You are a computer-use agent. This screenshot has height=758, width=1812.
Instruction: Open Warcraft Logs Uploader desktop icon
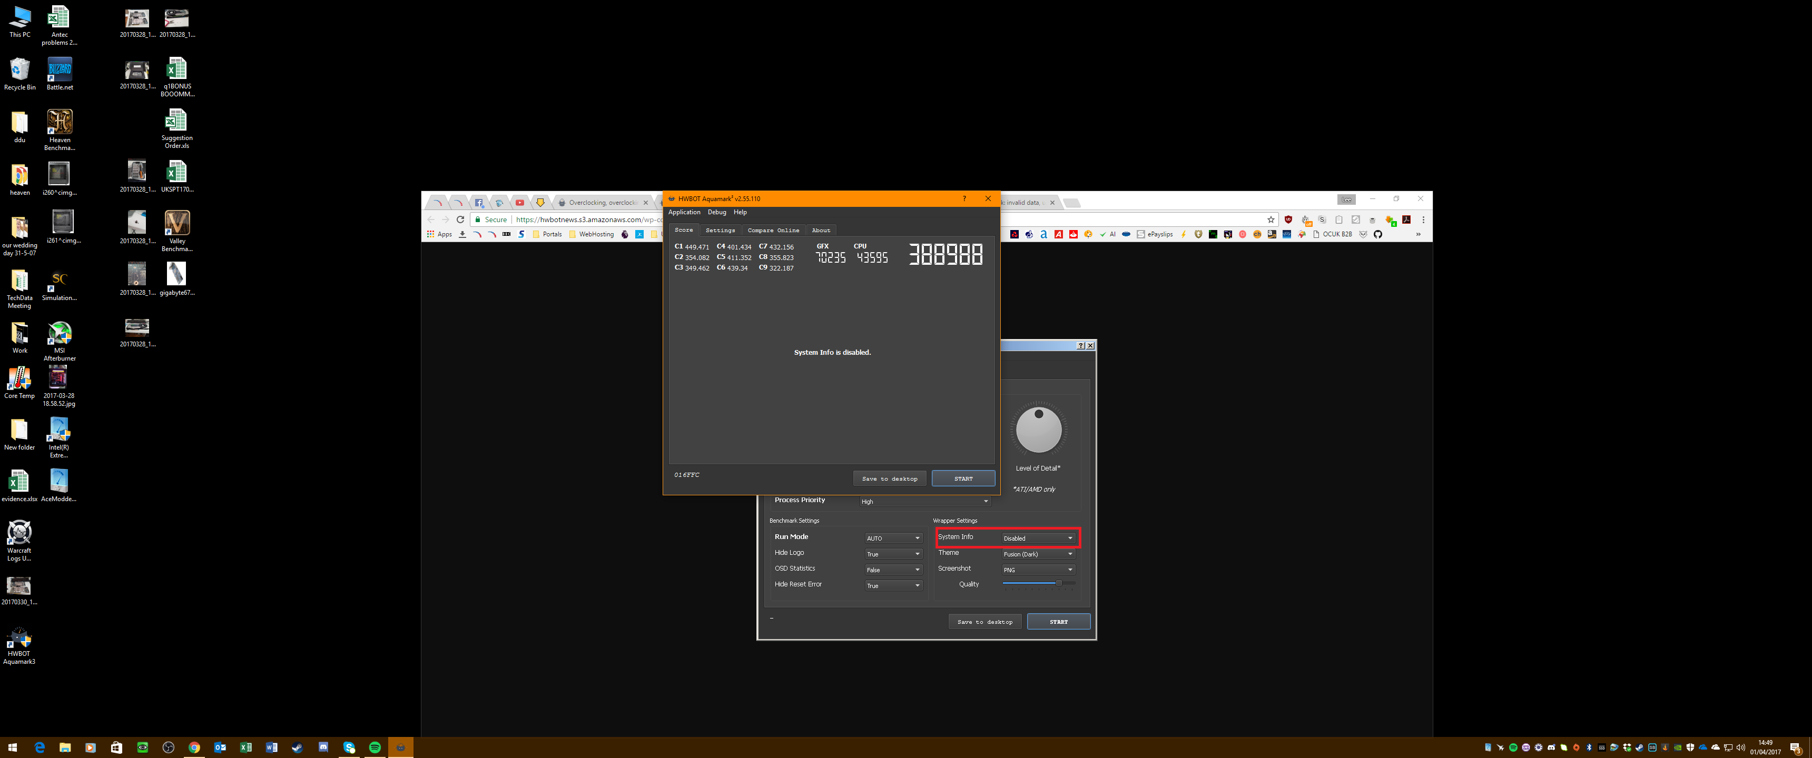point(19,541)
